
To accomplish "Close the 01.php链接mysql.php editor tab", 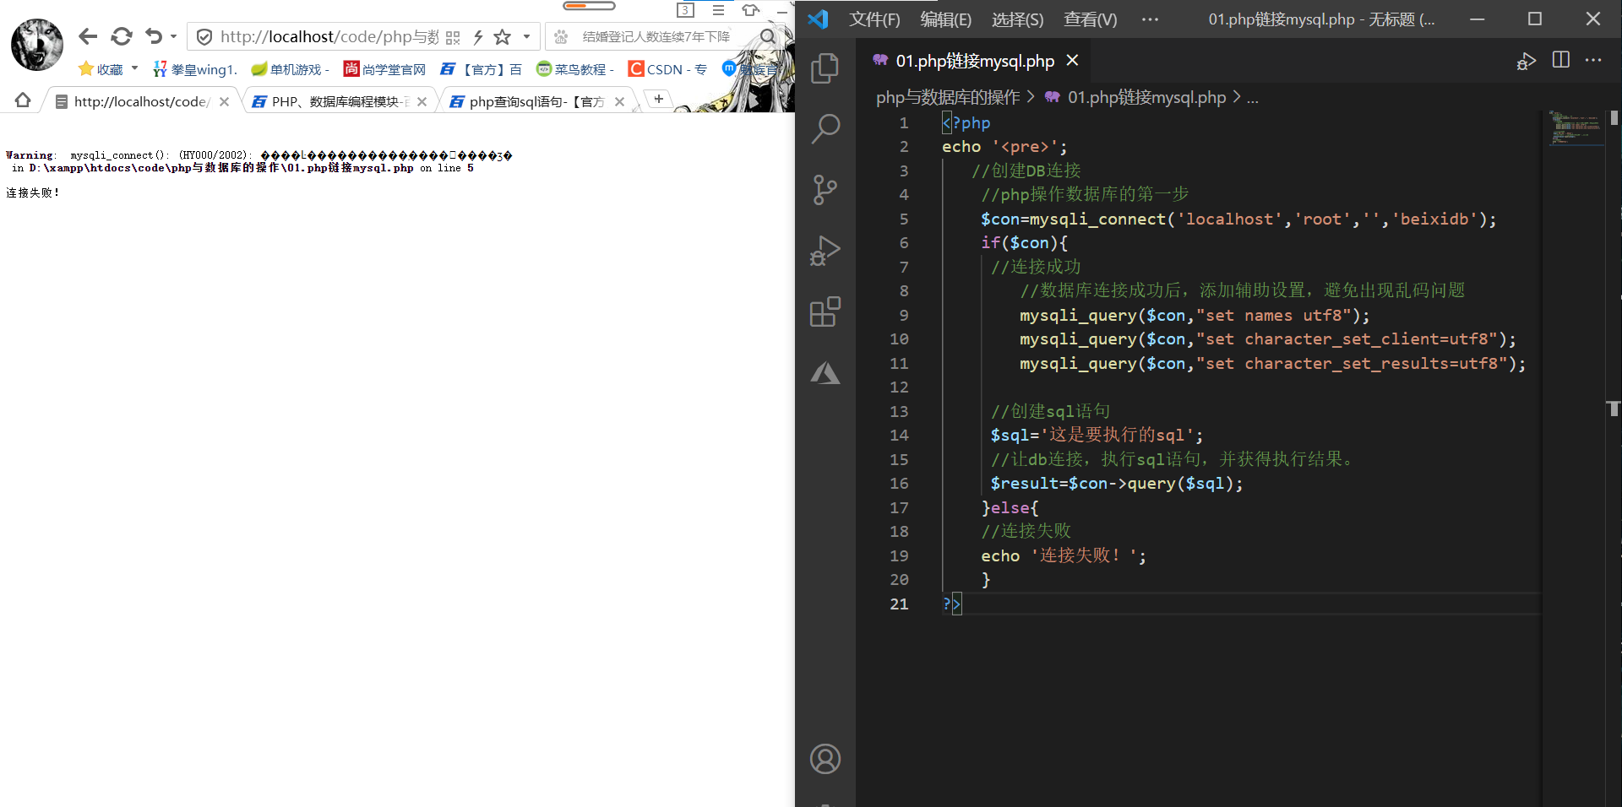I will (x=1072, y=61).
